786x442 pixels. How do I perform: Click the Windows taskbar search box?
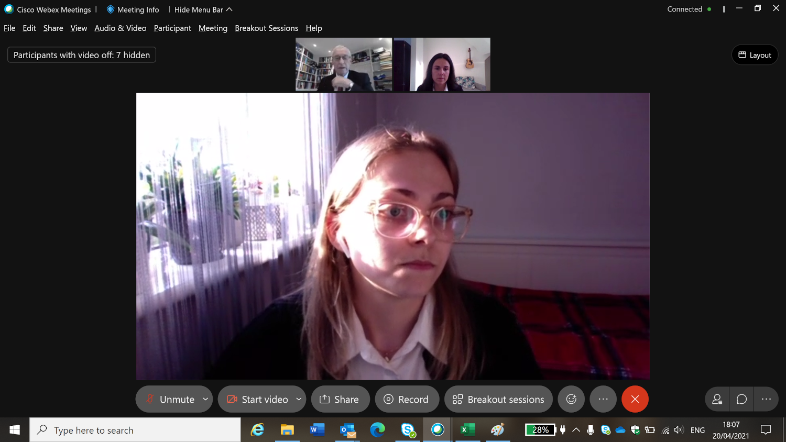(135, 430)
